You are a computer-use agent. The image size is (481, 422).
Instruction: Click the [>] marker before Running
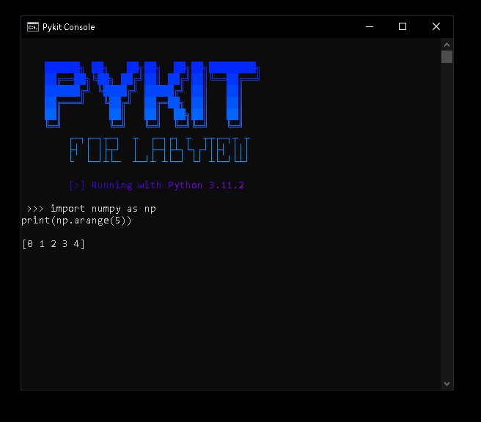[77, 185]
